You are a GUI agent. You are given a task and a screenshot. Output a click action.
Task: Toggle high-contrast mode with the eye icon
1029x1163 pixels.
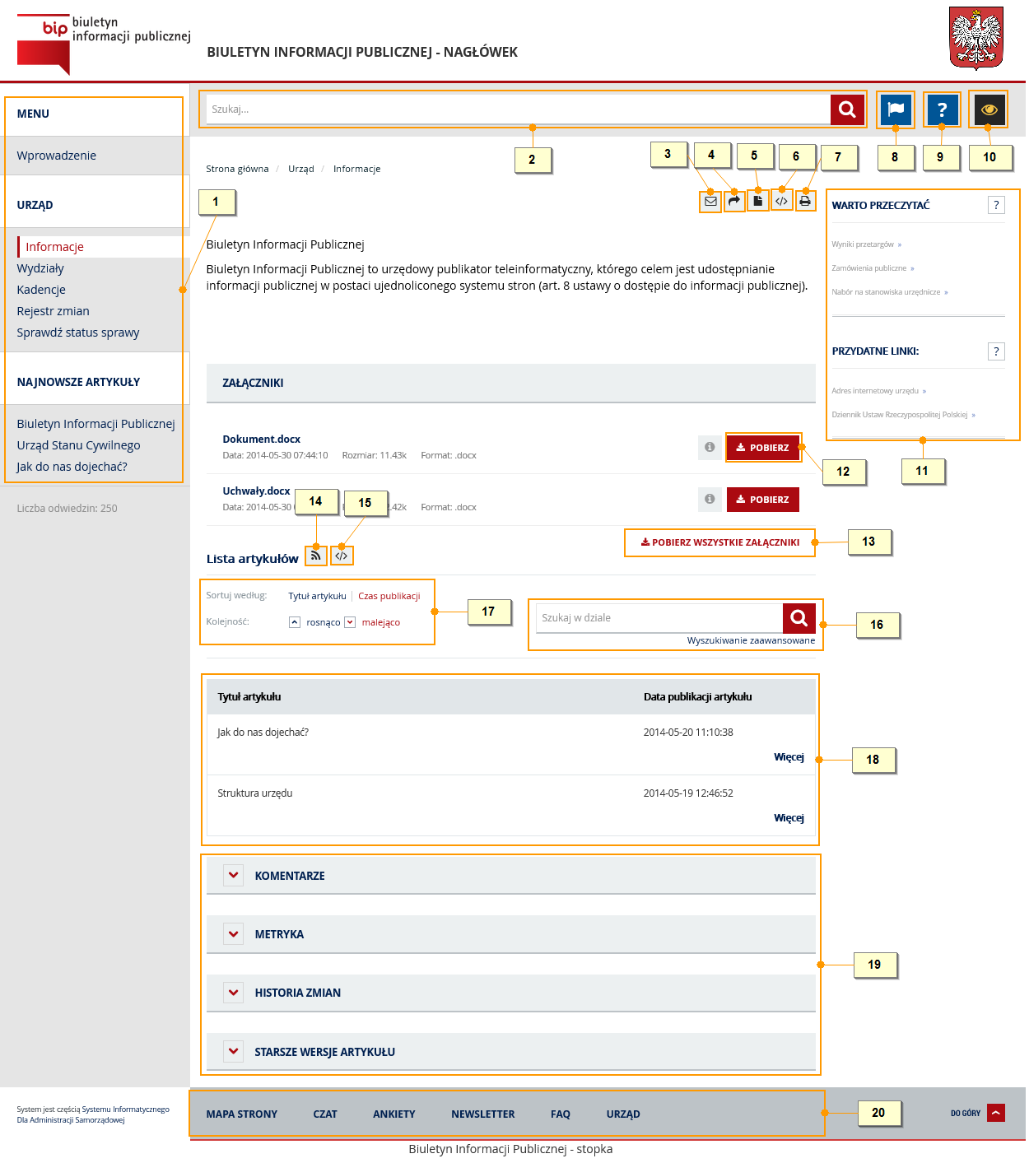tap(989, 109)
